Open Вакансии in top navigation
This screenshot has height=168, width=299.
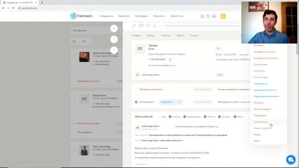124,16
